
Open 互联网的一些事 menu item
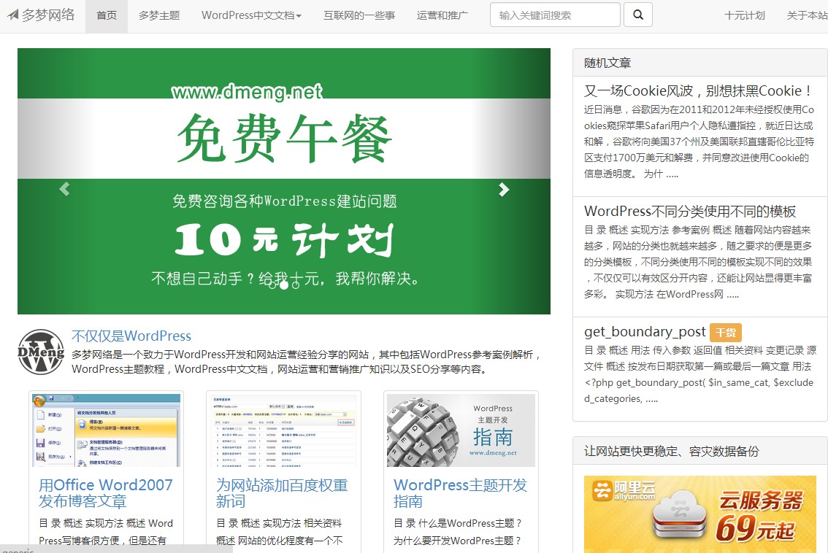[x=359, y=15]
